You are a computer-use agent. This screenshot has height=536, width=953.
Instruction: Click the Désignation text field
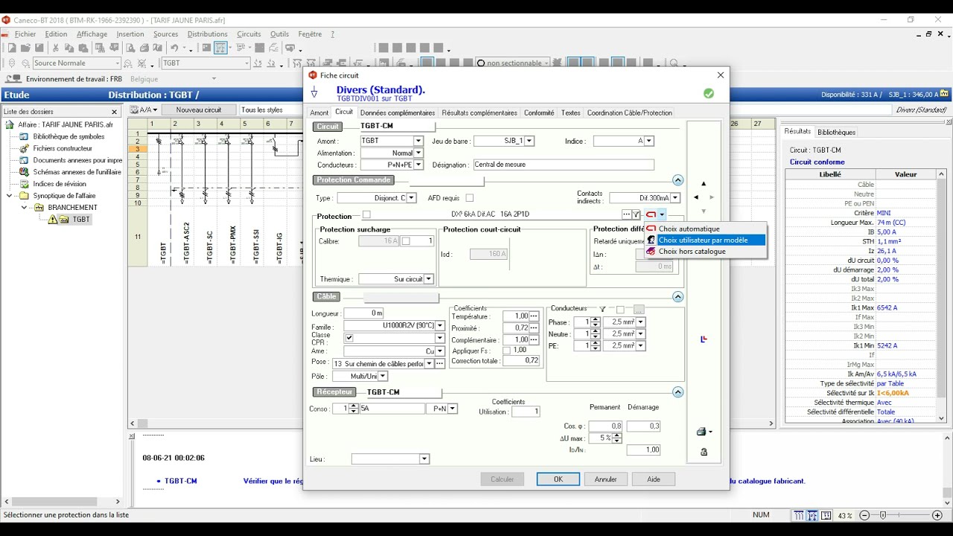pyautogui.click(x=564, y=165)
